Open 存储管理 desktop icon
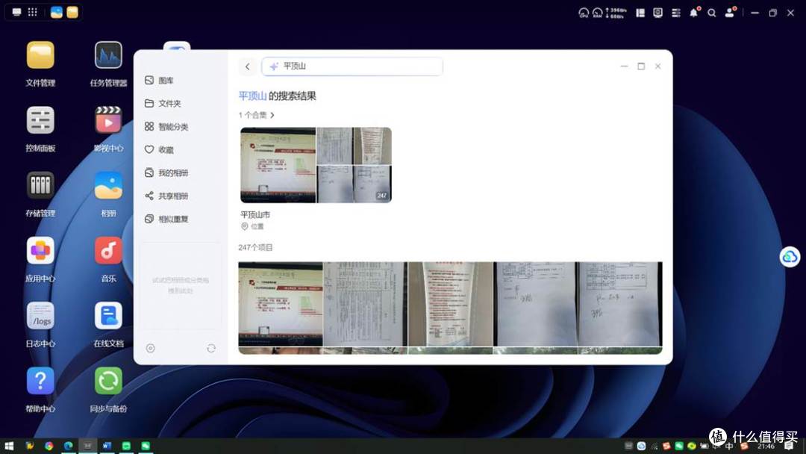 pyautogui.click(x=40, y=185)
